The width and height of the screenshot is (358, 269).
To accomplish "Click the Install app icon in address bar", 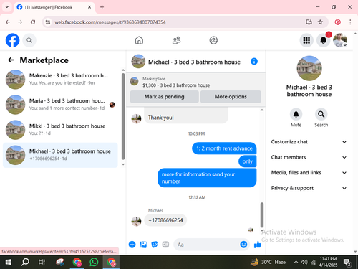I will click(x=309, y=22).
